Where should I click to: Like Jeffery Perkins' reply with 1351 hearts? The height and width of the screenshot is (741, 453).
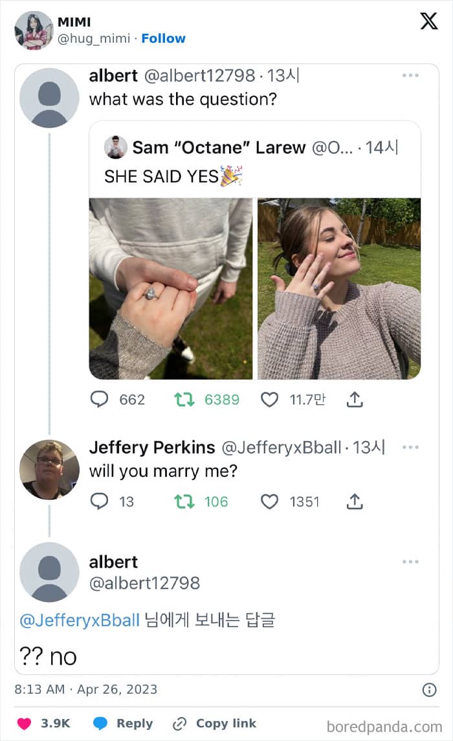pos(270,501)
